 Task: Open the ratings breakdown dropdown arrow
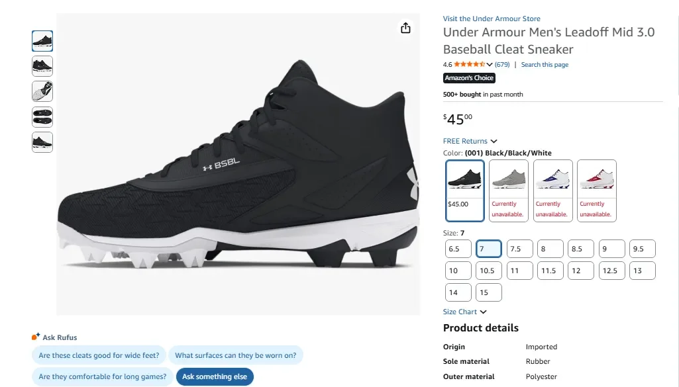[x=488, y=64]
